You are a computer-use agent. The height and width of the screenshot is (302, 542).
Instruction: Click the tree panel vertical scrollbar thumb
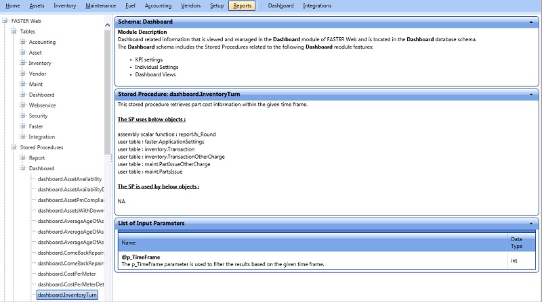[x=107, y=91]
